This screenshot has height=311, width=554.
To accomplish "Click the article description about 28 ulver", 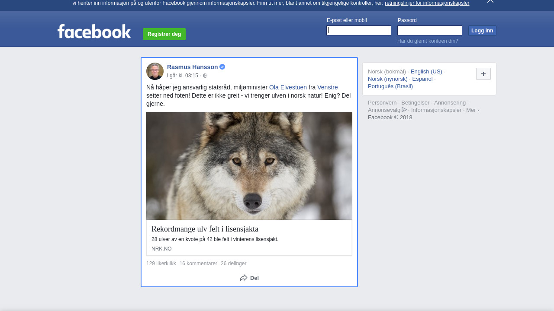I will point(215,239).
